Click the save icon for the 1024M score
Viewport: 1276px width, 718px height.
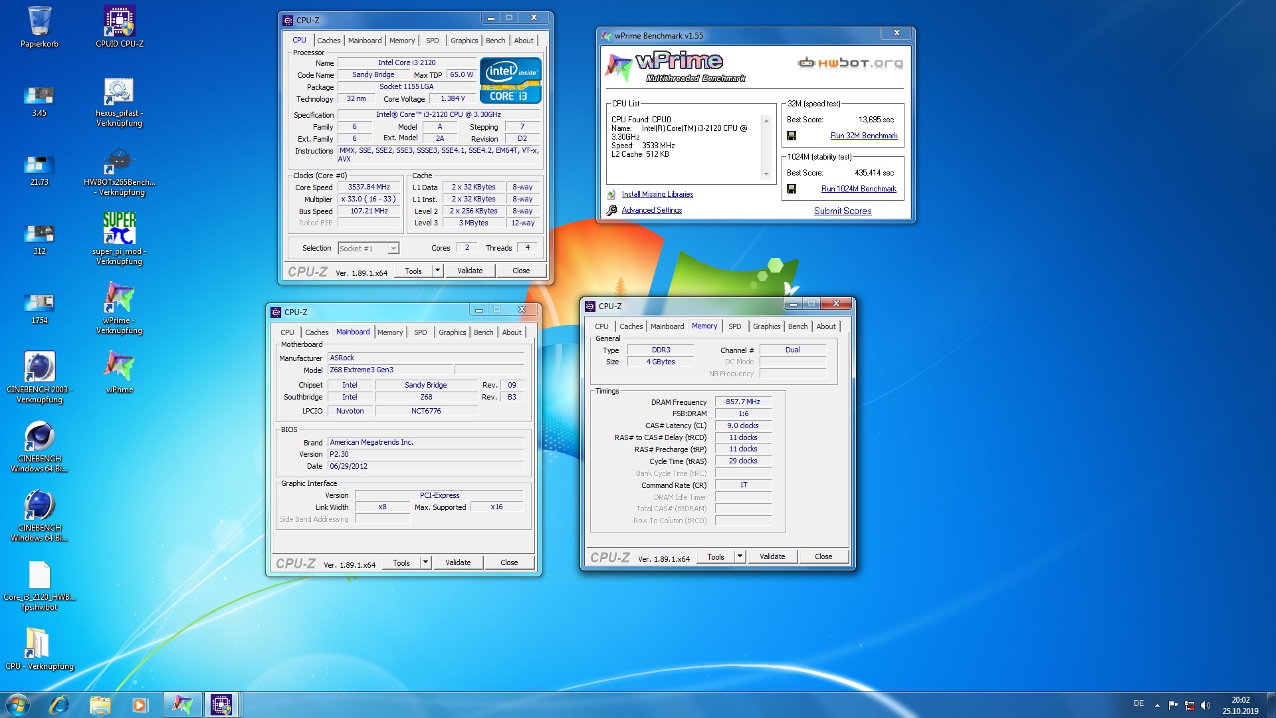coord(792,189)
